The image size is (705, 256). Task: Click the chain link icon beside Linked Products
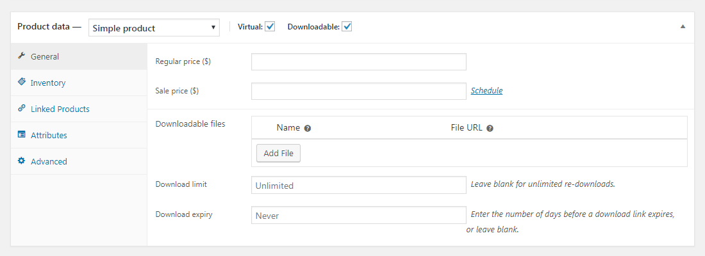[x=21, y=108]
